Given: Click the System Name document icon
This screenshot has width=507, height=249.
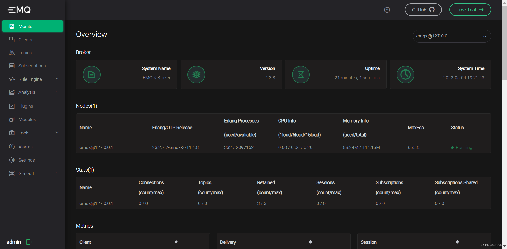Looking at the screenshot, I should (92, 75).
